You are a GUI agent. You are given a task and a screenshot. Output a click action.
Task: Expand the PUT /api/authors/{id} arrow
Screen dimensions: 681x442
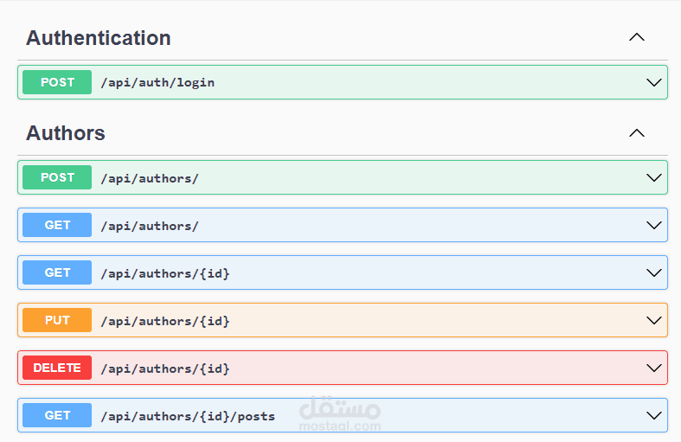point(654,320)
